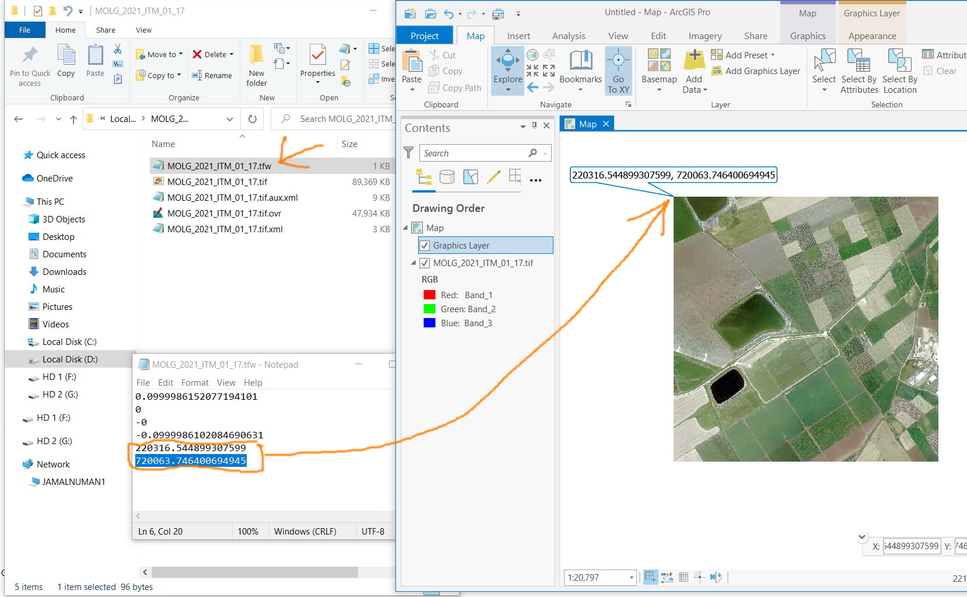Toggle the map Grid icon in status bar

[x=684, y=577]
